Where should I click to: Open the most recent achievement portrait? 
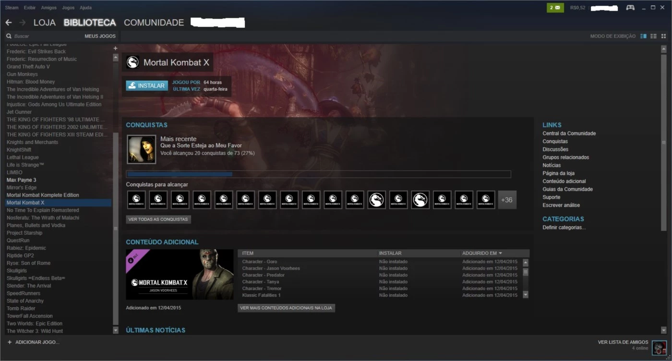pos(141,149)
